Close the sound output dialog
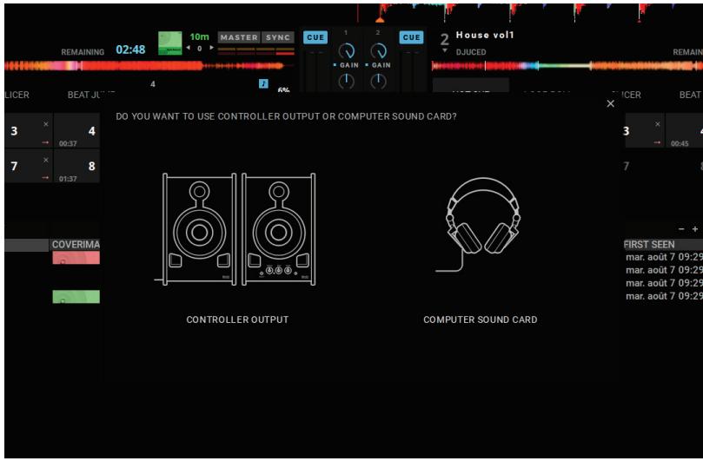 coord(610,104)
